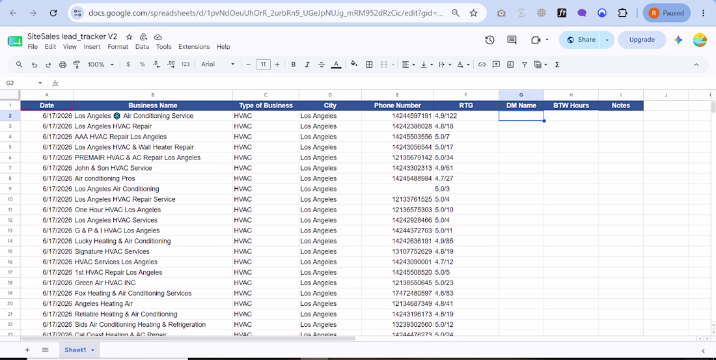Open the Help menu
This screenshot has height=360, width=716.
click(x=223, y=47)
